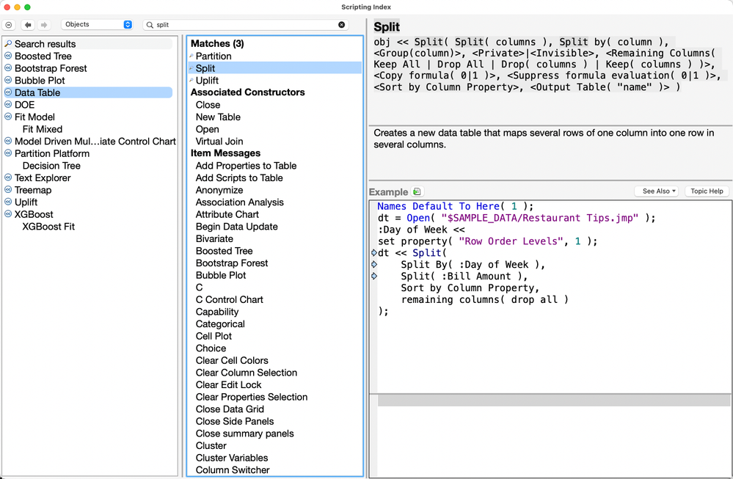Select the Uplift match in Matches list
The image size is (733, 479).
point(207,81)
